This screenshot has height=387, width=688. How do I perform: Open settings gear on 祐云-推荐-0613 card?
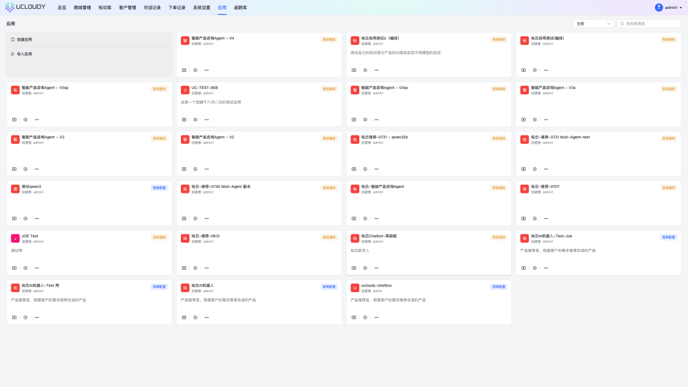(196, 267)
